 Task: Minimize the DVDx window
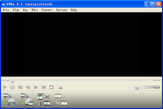147,4
